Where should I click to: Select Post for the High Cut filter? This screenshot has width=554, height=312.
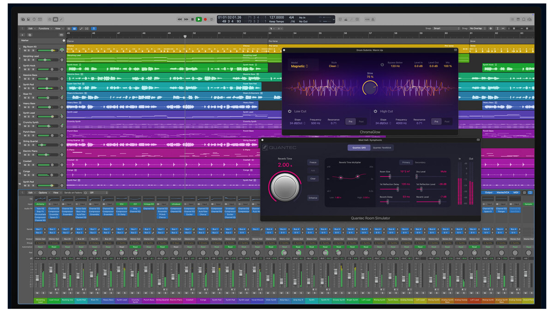(x=446, y=122)
